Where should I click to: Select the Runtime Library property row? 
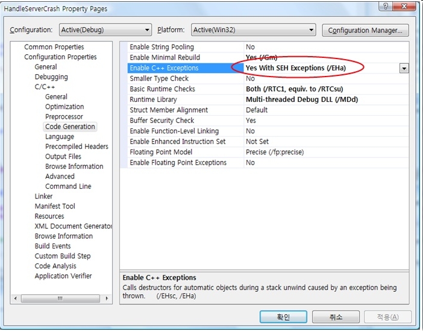pos(154,99)
